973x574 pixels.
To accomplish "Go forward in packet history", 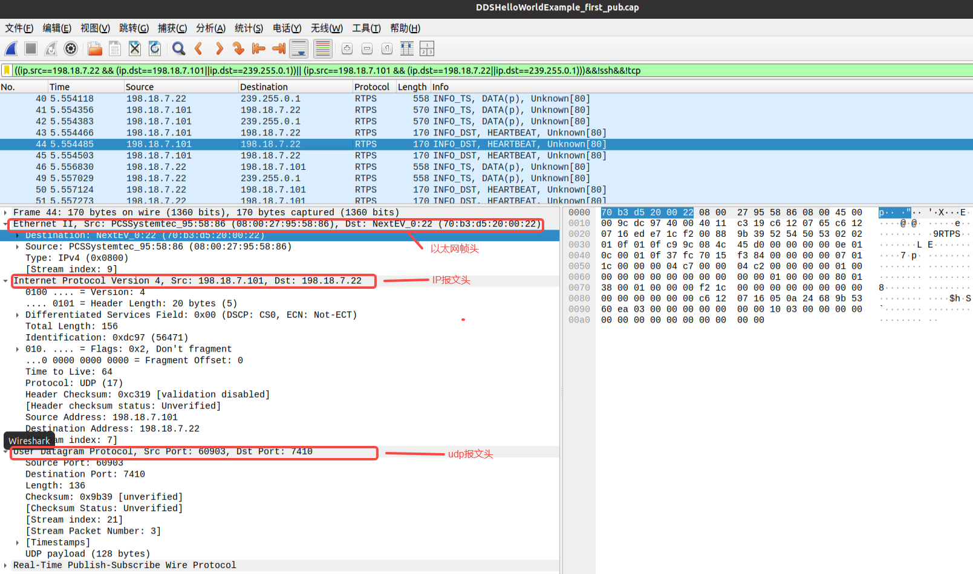I will (x=219, y=49).
